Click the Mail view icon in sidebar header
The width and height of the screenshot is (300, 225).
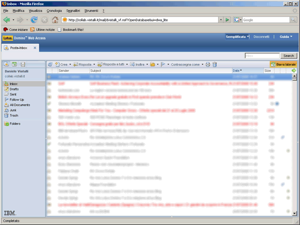tap(6, 64)
